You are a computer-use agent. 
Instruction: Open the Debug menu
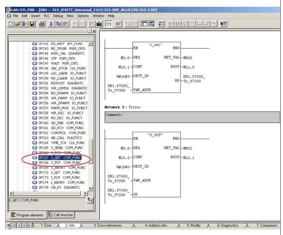click(x=58, y=15)
